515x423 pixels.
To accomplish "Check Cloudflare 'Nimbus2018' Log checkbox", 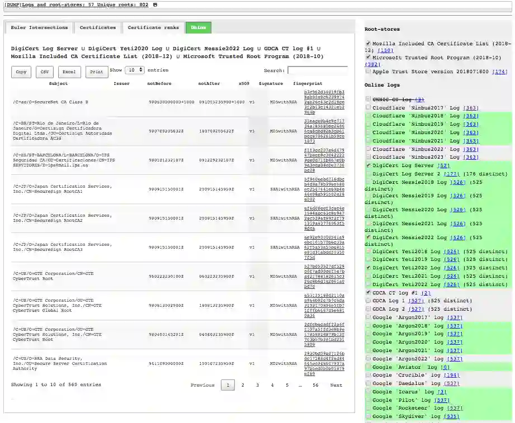I will pos(368,116).
